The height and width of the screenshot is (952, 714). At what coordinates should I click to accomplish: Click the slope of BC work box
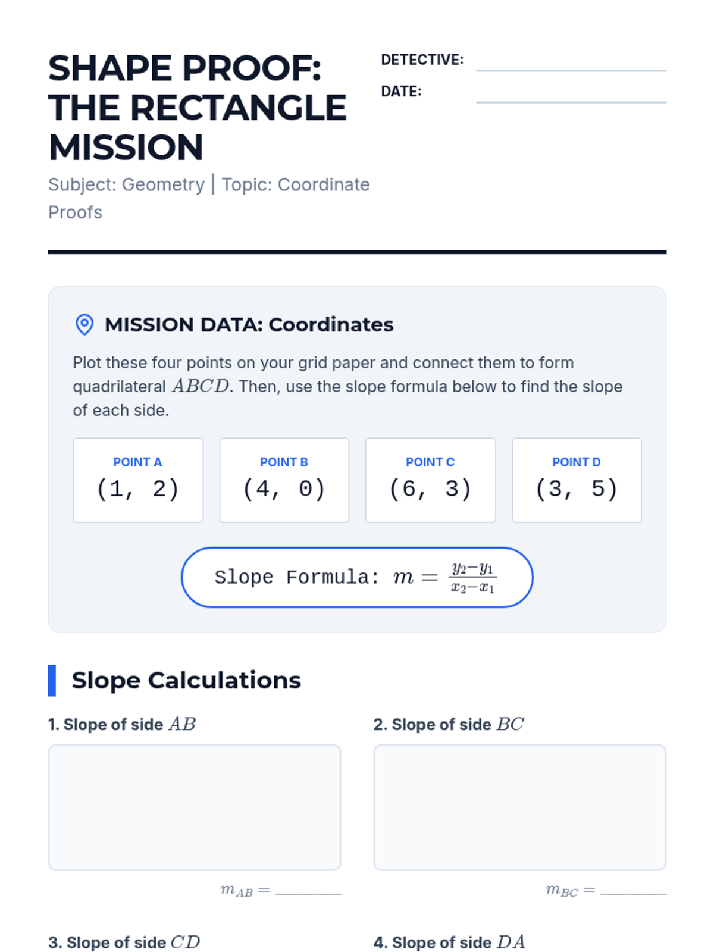coord(519,807)
